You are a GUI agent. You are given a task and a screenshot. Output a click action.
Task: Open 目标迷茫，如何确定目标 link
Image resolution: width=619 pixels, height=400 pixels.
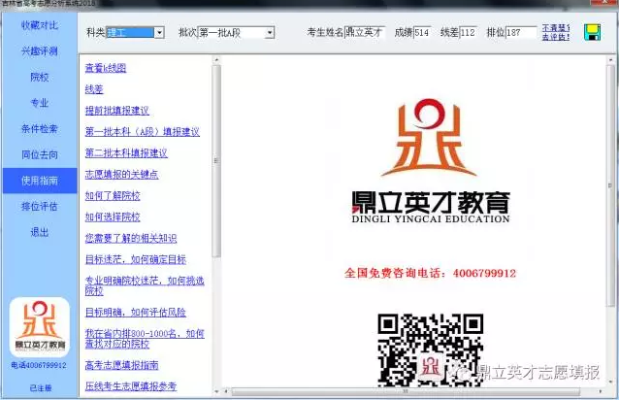tap(136, 260)
